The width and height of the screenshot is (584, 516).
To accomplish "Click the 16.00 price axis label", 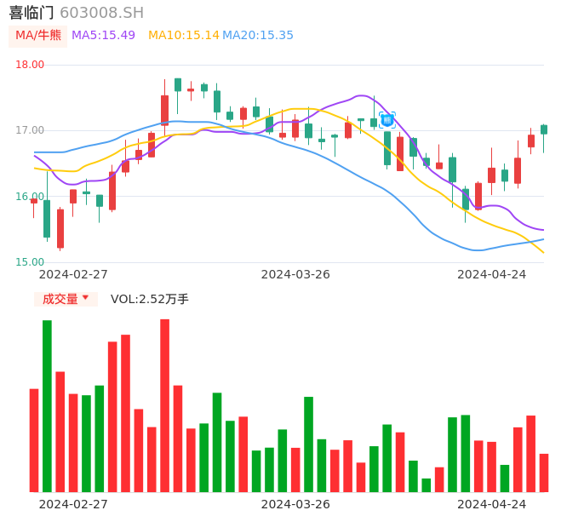I will (30, 197).
